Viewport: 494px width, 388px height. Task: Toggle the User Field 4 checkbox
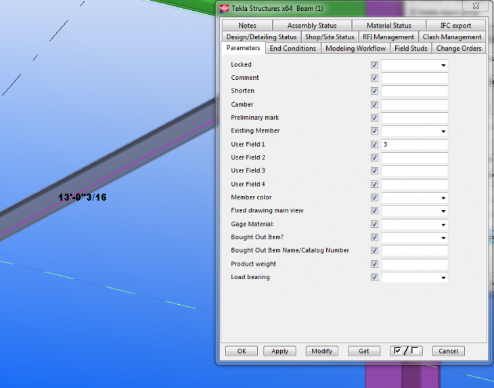(374, 185)
